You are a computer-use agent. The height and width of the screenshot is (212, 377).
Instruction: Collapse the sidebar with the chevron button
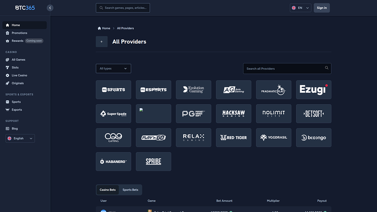(x=50, y=8)
